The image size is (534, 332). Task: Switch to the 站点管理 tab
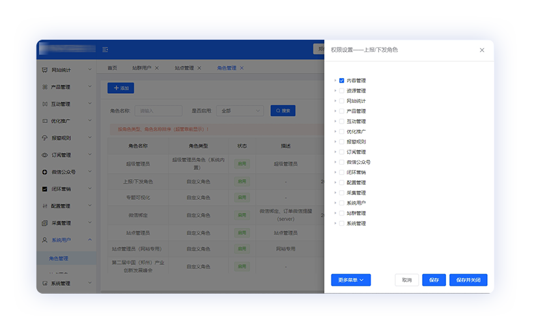pos(184,68)
